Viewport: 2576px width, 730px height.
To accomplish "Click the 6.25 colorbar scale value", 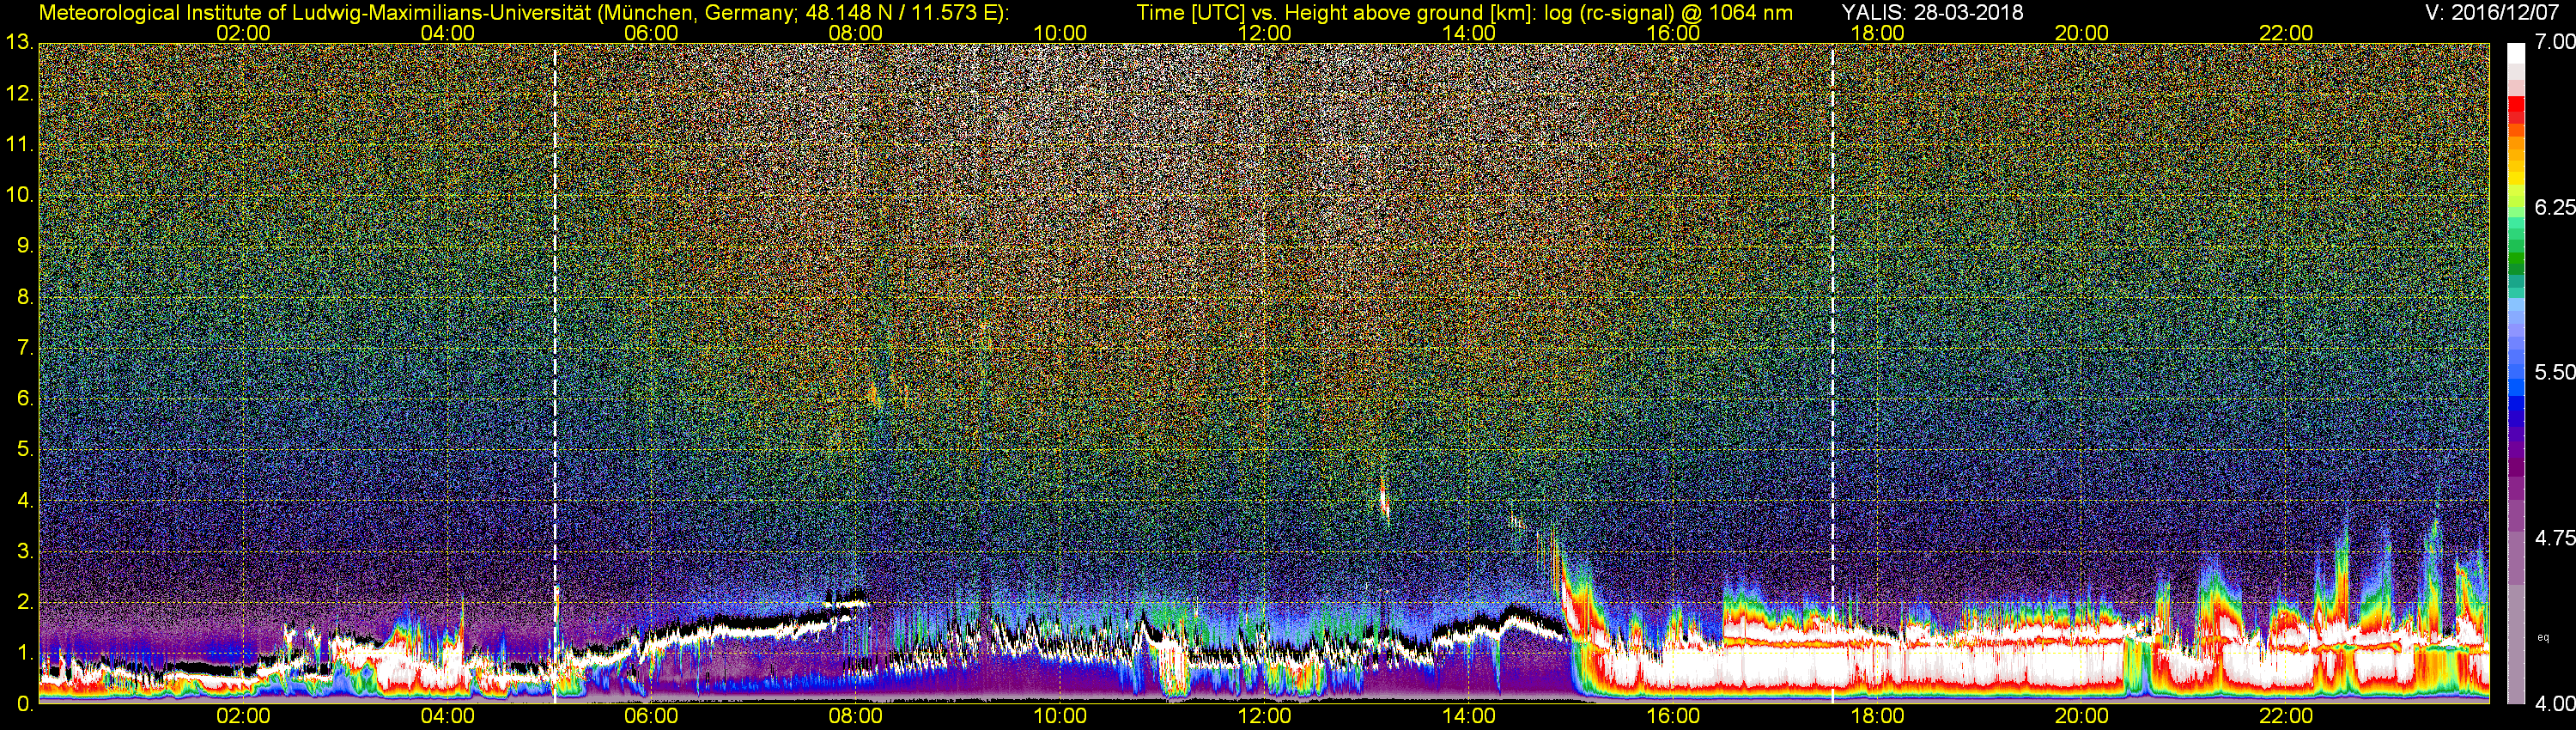I will tap(2554, 207).
